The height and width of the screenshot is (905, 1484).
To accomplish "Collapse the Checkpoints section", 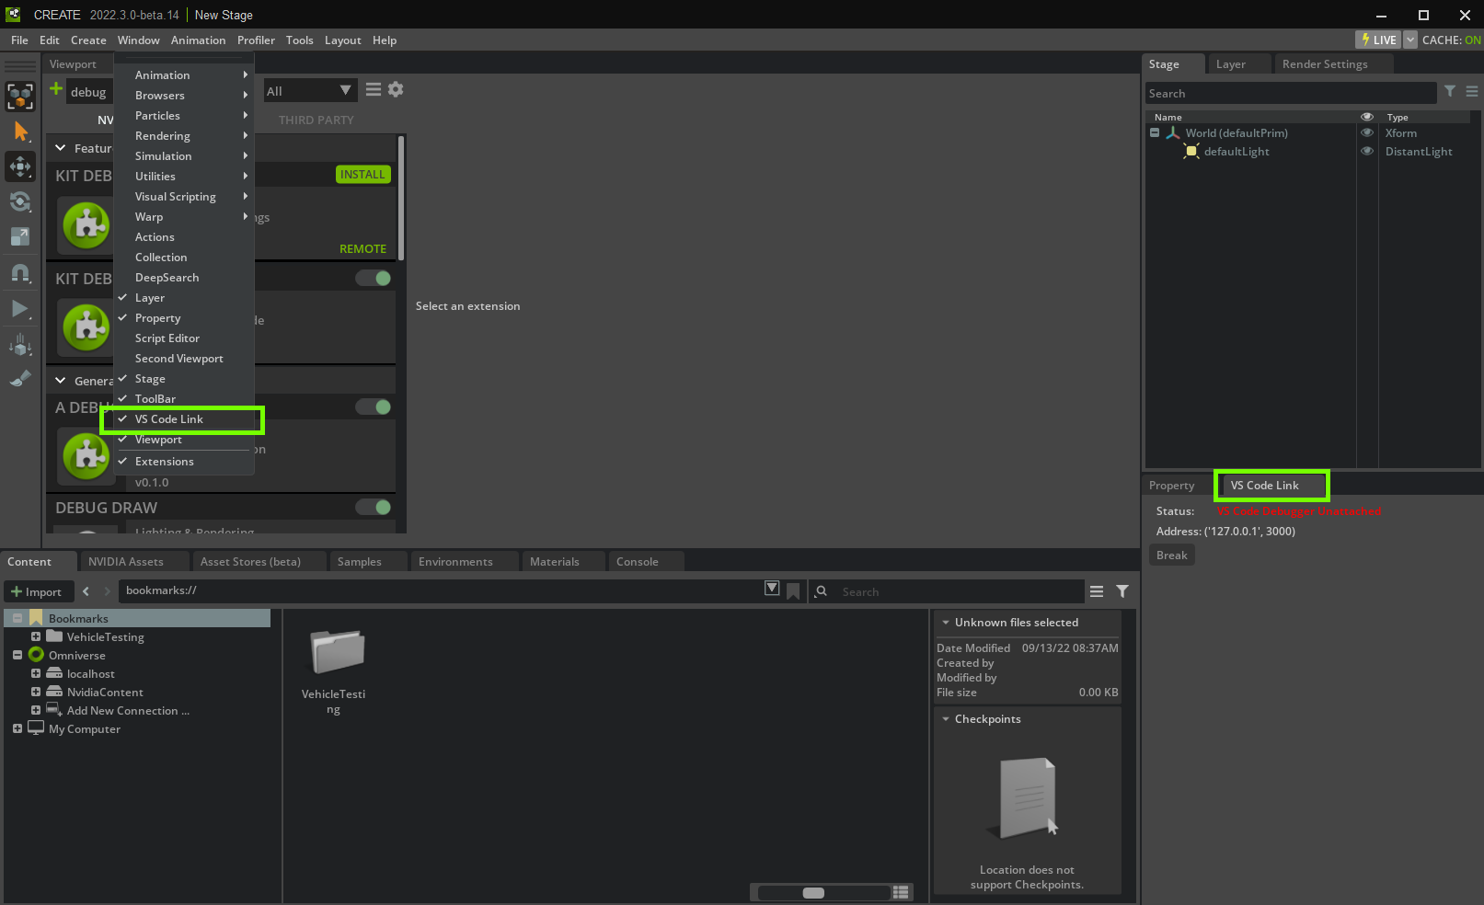I will [946, 719].
